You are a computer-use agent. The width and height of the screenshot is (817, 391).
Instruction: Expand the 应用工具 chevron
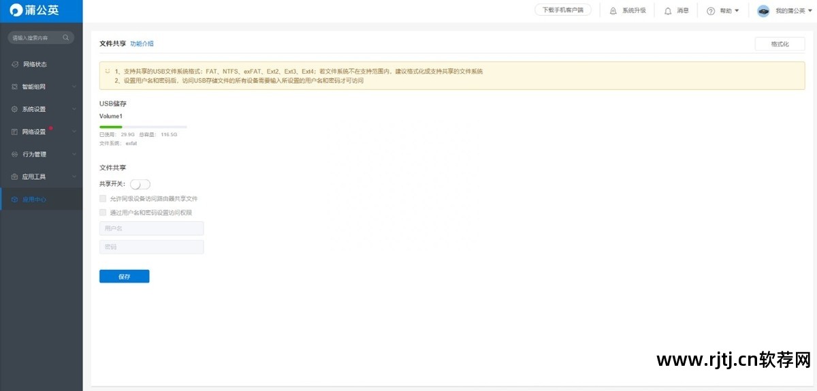[x=74, y=176]
